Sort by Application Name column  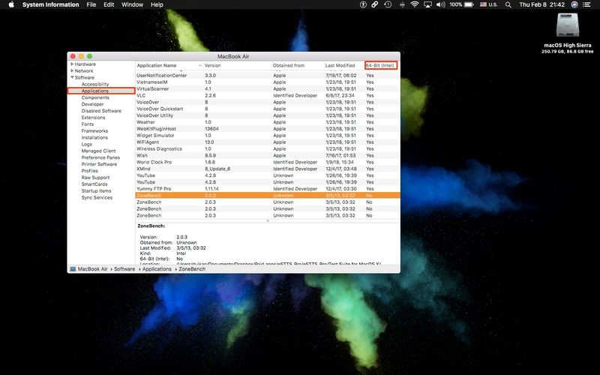click(x=169, y=65)
